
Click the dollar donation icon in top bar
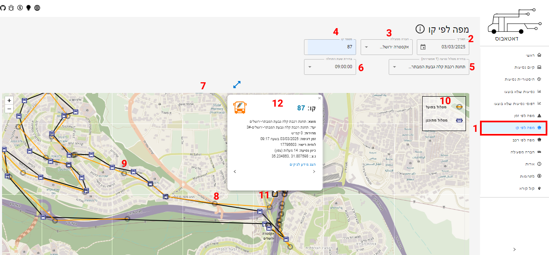(x=20, y=7)
